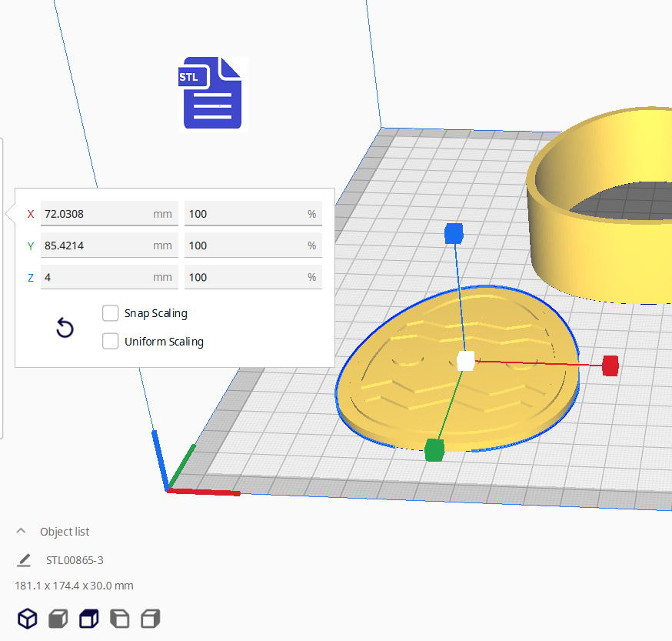The image size is (672, 641).
Task: Click the X scale percentage field
Action: [x=245, y=214]
